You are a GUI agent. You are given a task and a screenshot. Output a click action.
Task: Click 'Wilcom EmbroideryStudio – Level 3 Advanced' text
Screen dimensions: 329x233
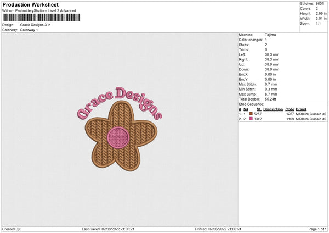click(x=39, y=11)
